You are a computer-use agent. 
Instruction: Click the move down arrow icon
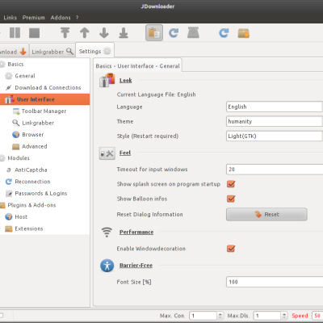tap(104, 33)
